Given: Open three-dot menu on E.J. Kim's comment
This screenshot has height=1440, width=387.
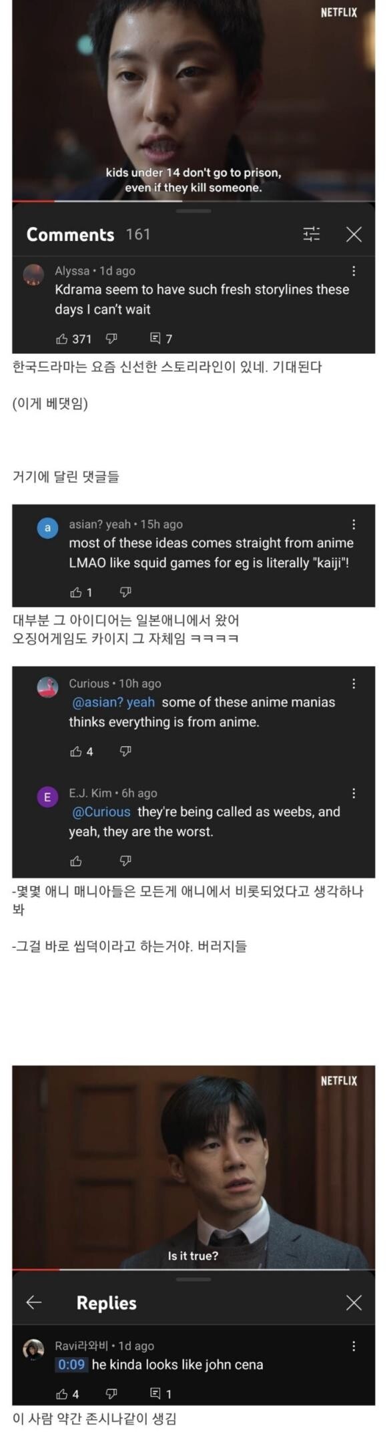Looking at the screenshot, I should pos(354,793).
